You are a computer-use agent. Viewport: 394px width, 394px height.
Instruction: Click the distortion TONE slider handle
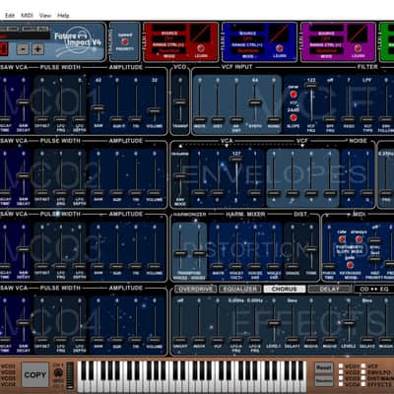pos(311,249)
